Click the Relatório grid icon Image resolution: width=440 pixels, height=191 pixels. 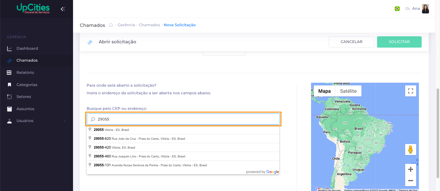[x=9, y=73]
